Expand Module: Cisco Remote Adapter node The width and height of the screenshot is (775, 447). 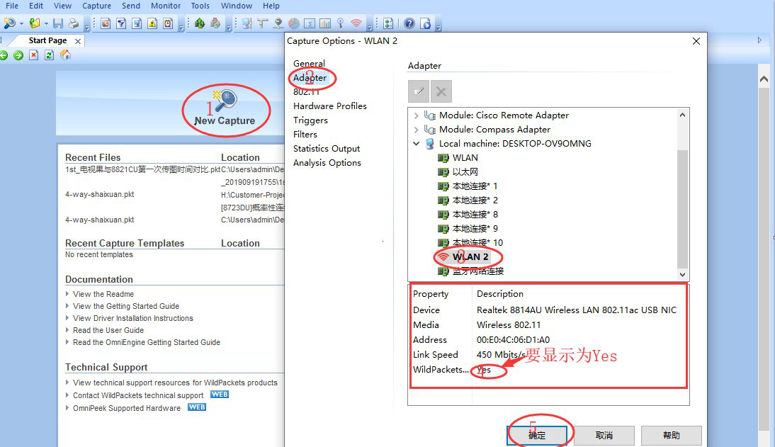416,115
